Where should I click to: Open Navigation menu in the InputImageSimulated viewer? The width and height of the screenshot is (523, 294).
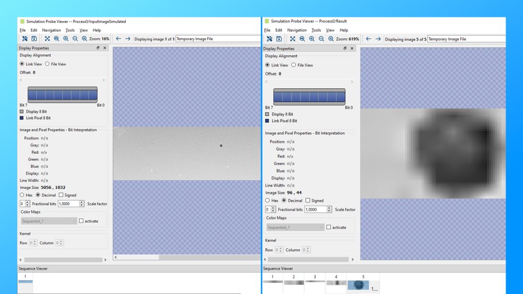point(52,30)
